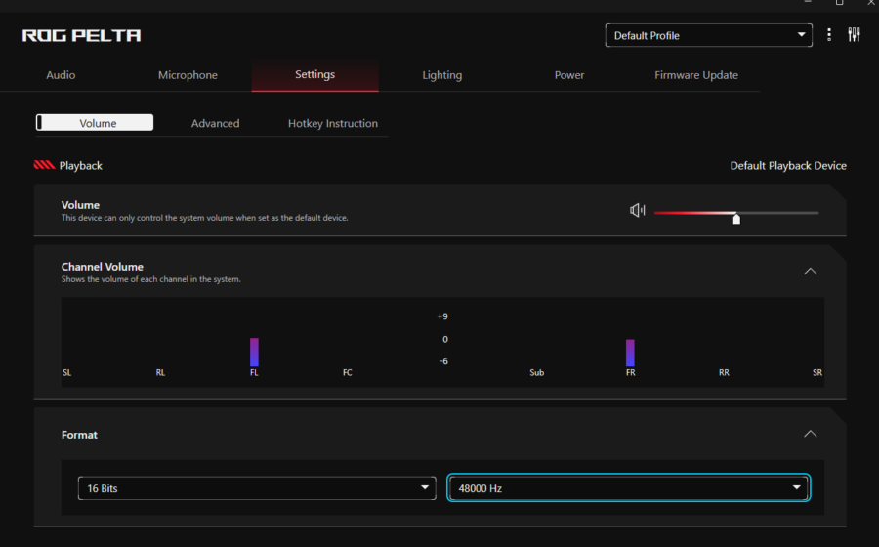Click the FR channel level bar
Image resolution: width=879 pixels, height=547 pixels.
(630, 353)
